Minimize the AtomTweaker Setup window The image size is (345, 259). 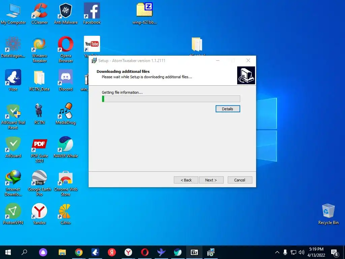218,60
